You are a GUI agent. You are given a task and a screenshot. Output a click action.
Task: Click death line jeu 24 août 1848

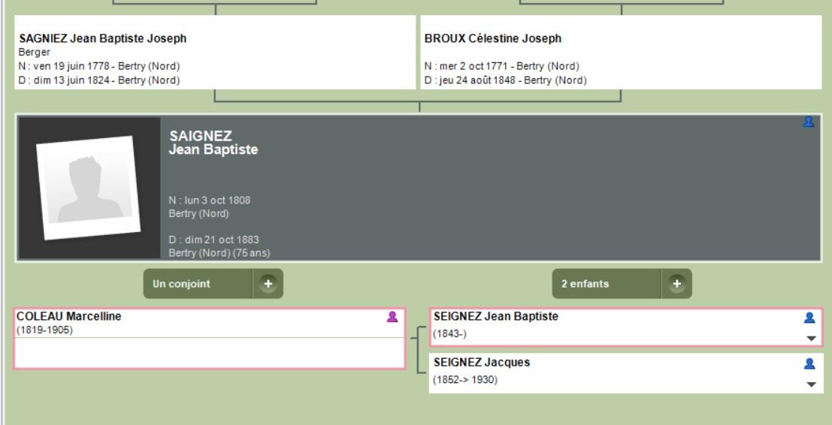point(506,80)
